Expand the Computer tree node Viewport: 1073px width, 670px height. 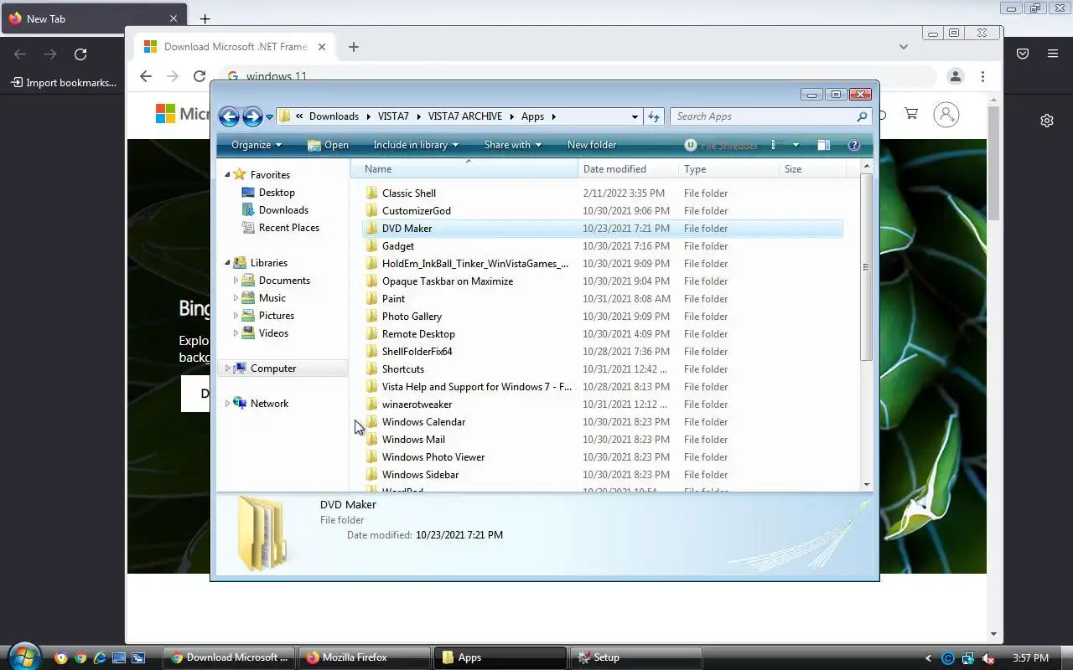pos(227,368)
